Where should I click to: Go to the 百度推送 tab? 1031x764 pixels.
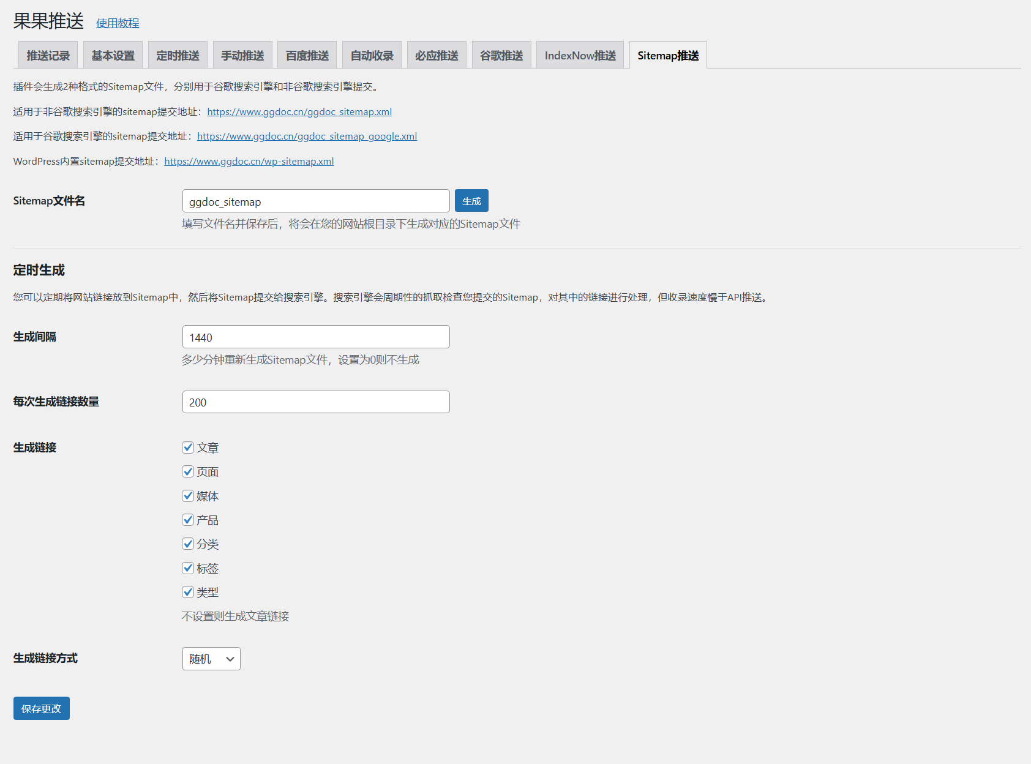(307, 55)
